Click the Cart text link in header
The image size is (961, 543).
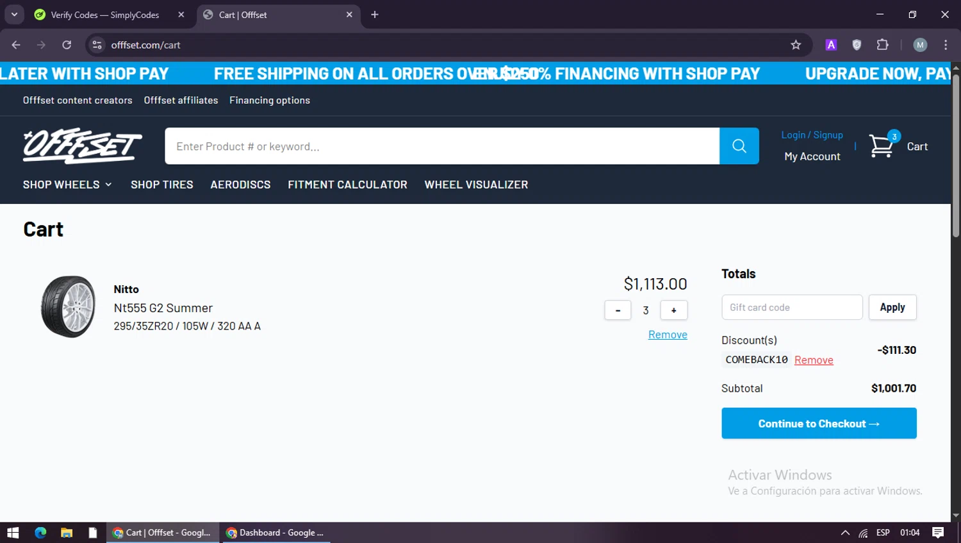(x=917, y=146)
